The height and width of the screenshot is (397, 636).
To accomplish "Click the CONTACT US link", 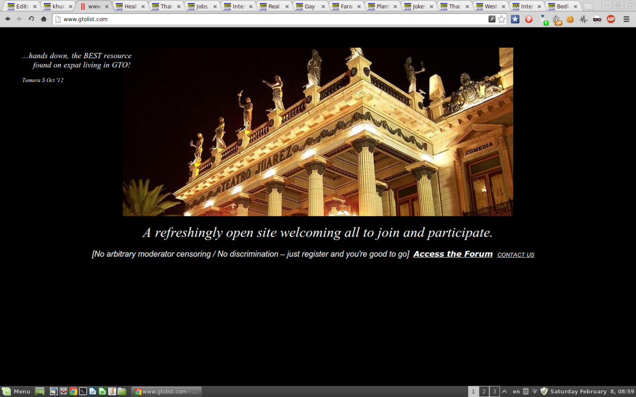I will pyautogui.click(x=516, y=255).
